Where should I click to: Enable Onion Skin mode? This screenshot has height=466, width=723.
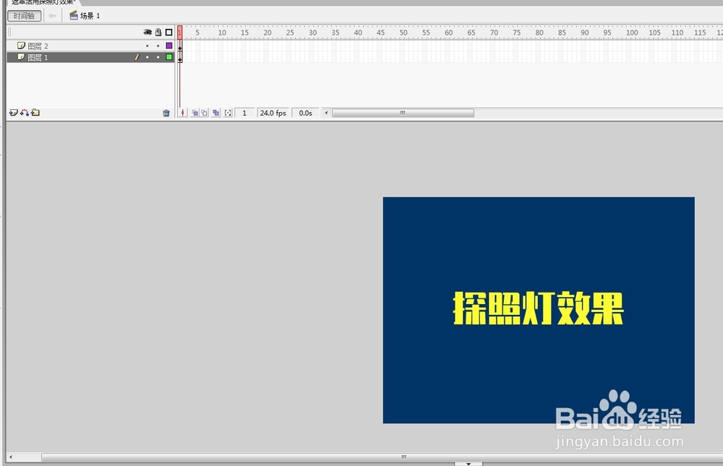(196, 113)
